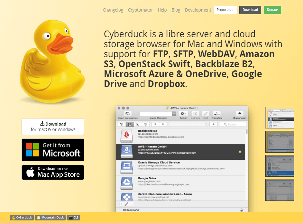Click the green Donate button
Image resolution: width=303 pixels, height=223 pixels.
click(272, 10)
